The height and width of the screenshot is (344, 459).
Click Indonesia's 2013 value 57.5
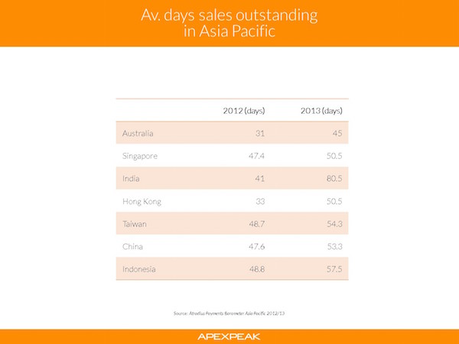pos(334,269)
